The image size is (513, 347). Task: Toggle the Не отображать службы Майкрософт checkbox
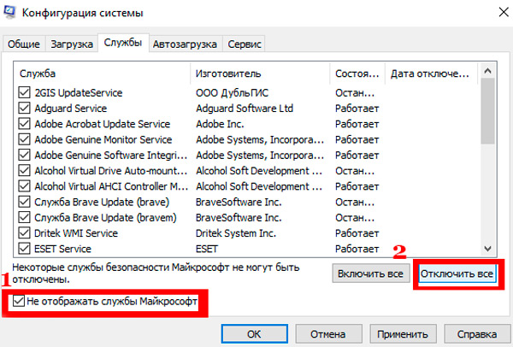20,302
